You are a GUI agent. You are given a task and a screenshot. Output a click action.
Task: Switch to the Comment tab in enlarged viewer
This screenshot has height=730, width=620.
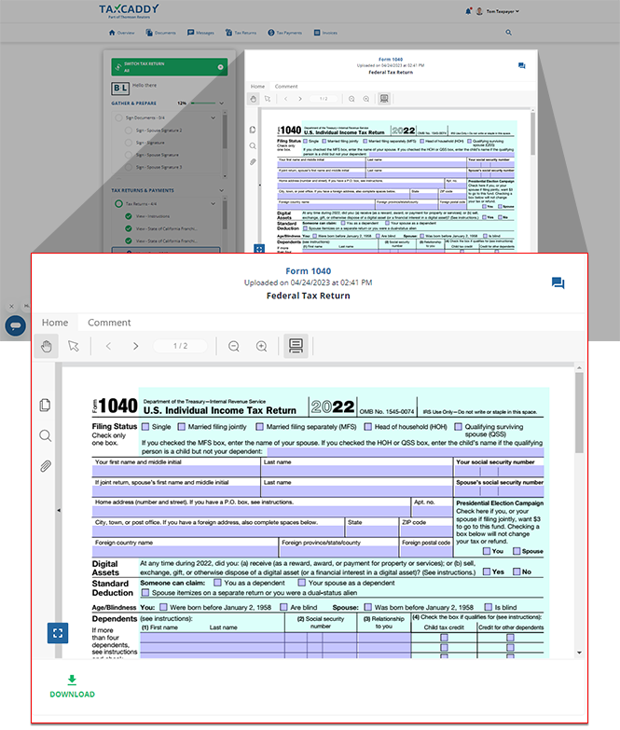[109, 323]
